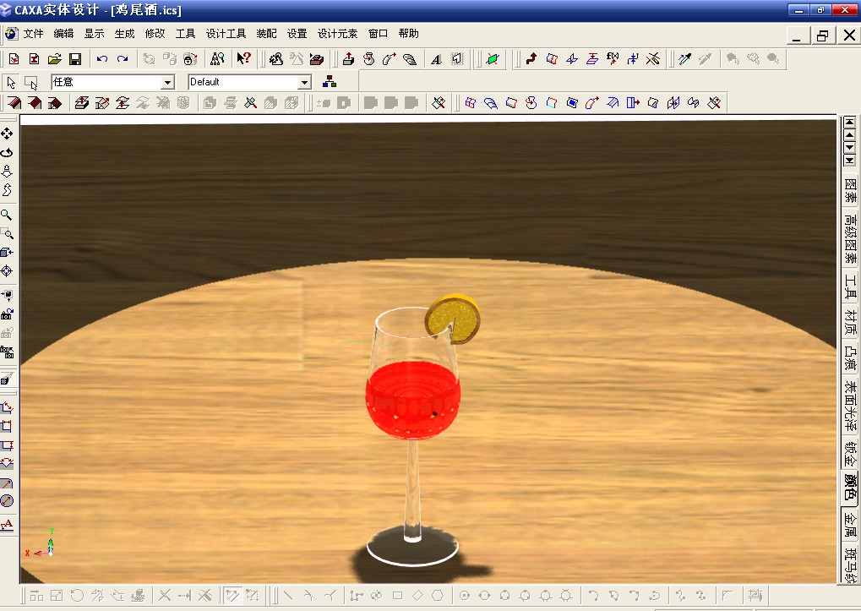The width and height of the screenshot is (861, 611).
Task: Expand the 任意 selection filter dropdown
Action: pyautogui.click(x=167, y=82)
